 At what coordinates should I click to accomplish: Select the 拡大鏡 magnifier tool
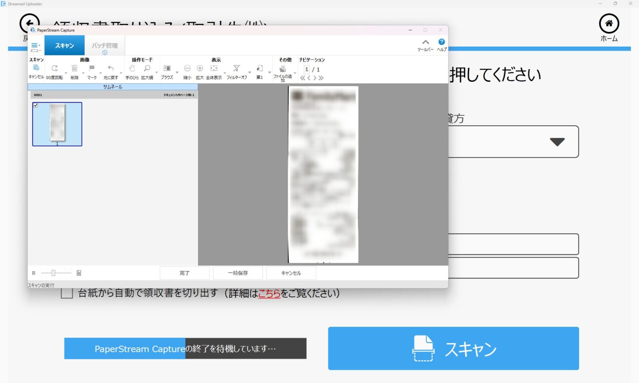coord(147,69)
